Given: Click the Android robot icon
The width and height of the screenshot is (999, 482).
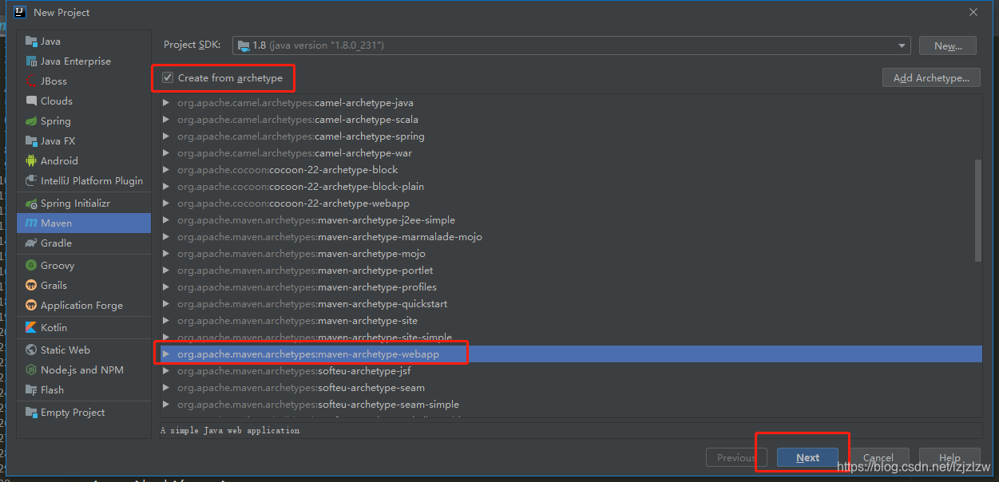Looking at the screenshot, I should pyautogui.click(x=31, y=161).
